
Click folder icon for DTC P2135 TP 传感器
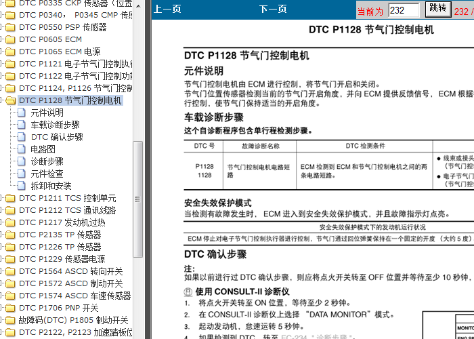coord(10,235)
